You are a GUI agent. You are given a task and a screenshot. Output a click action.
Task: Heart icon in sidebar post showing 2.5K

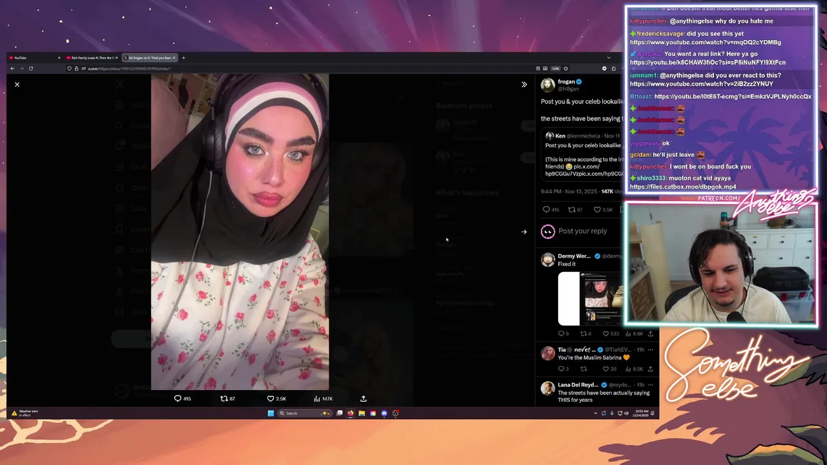coord(597,209)
